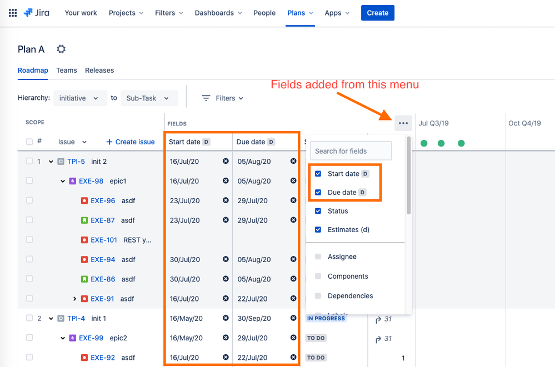555x367 pixels.
Task: Expand the EXE-91 row
Action: pos(74,299)
